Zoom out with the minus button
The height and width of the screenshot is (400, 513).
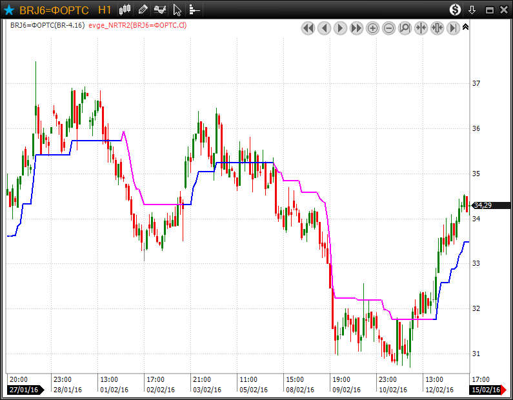coord(388,28)
